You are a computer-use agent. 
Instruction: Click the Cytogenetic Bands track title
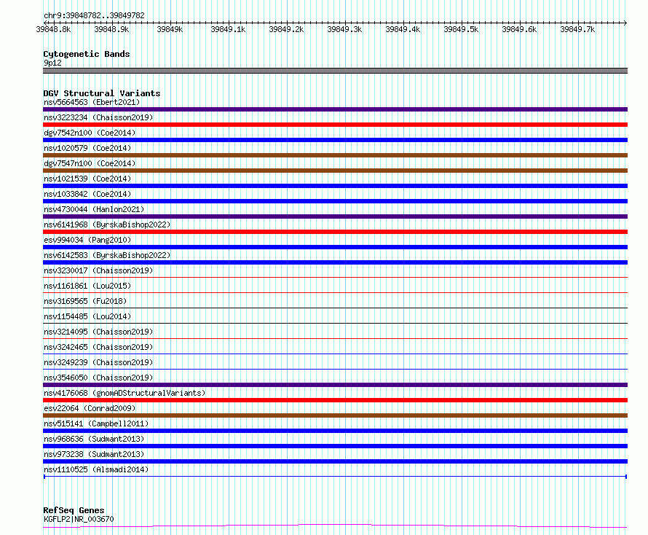(x=87, y=54)
